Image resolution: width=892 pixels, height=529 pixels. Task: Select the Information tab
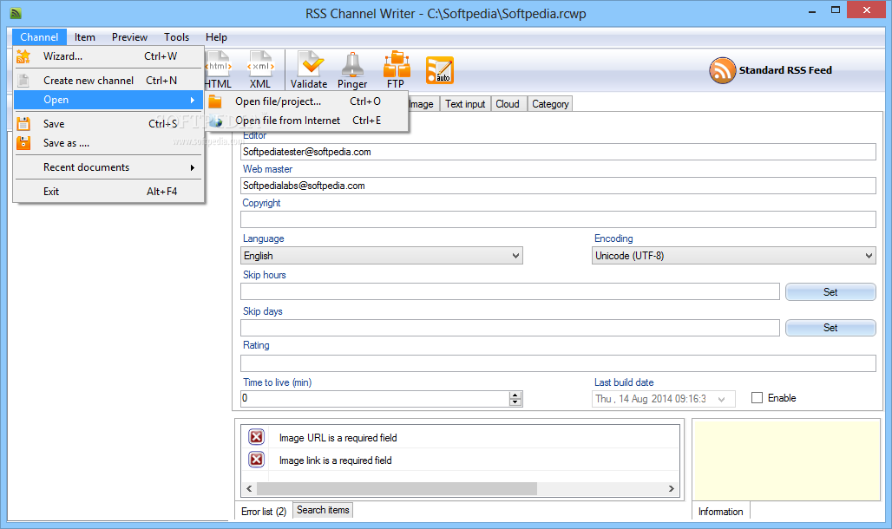tap(721, 512)
